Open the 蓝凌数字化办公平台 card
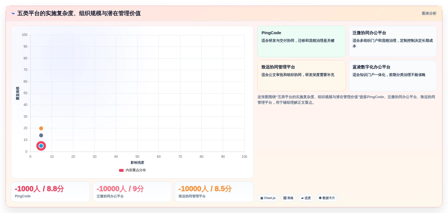This screenshot has width=448, height=213. point(393,76)
